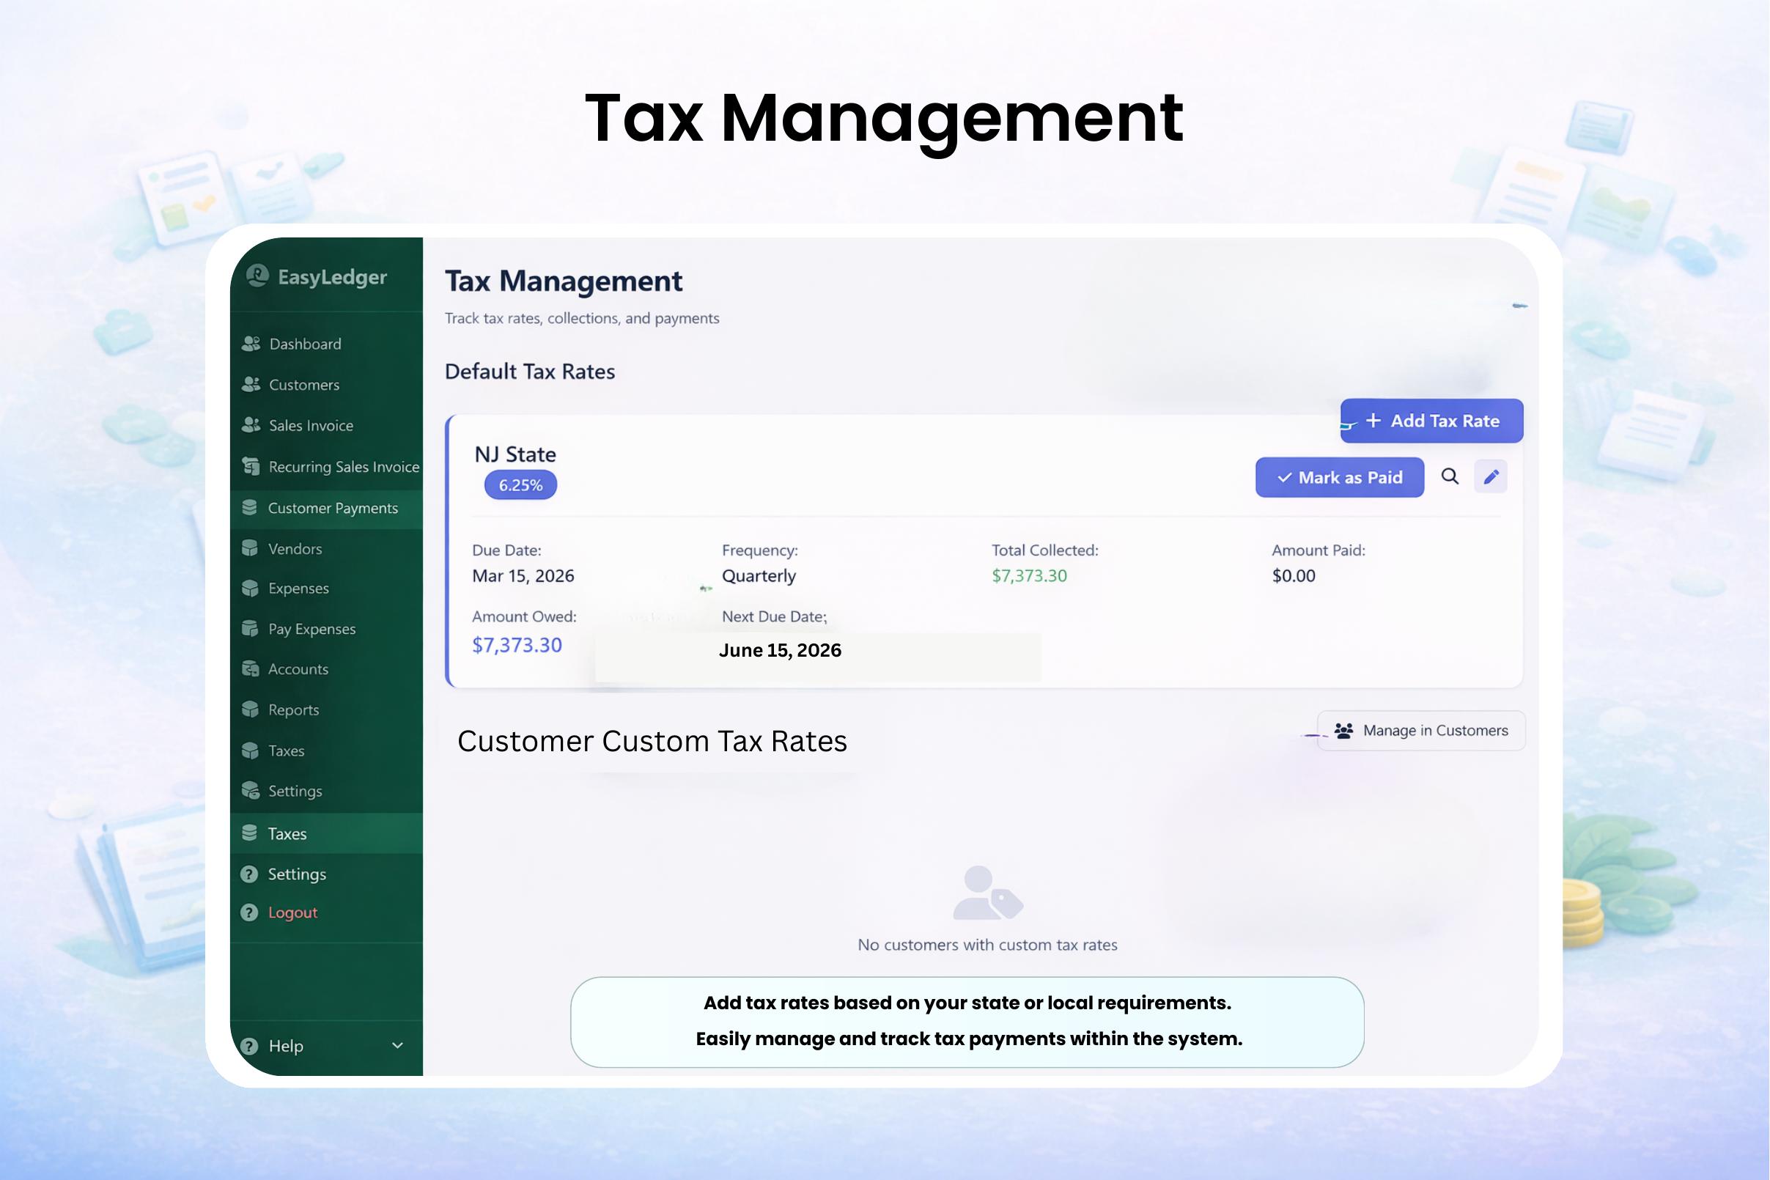Edit NJ State tax rate with pencil icon
Screen dimensions: 1770x1180
[1491, 476]
